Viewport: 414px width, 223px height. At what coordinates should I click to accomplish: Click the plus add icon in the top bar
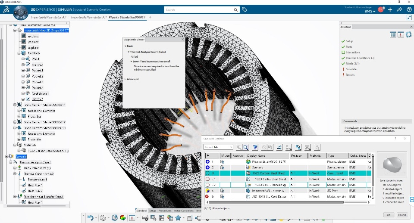(390, 9)
